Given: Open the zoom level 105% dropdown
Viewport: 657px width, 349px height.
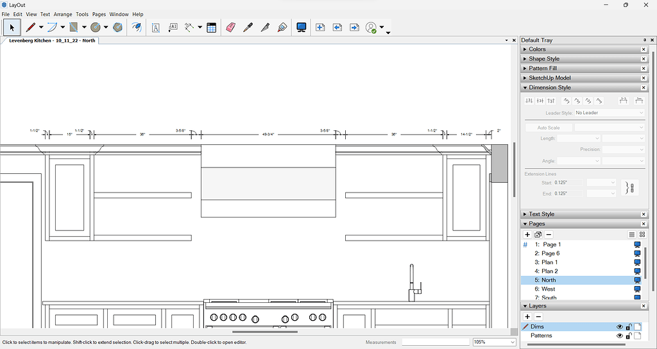Looking at the screenshot, I should click(511, 343).
